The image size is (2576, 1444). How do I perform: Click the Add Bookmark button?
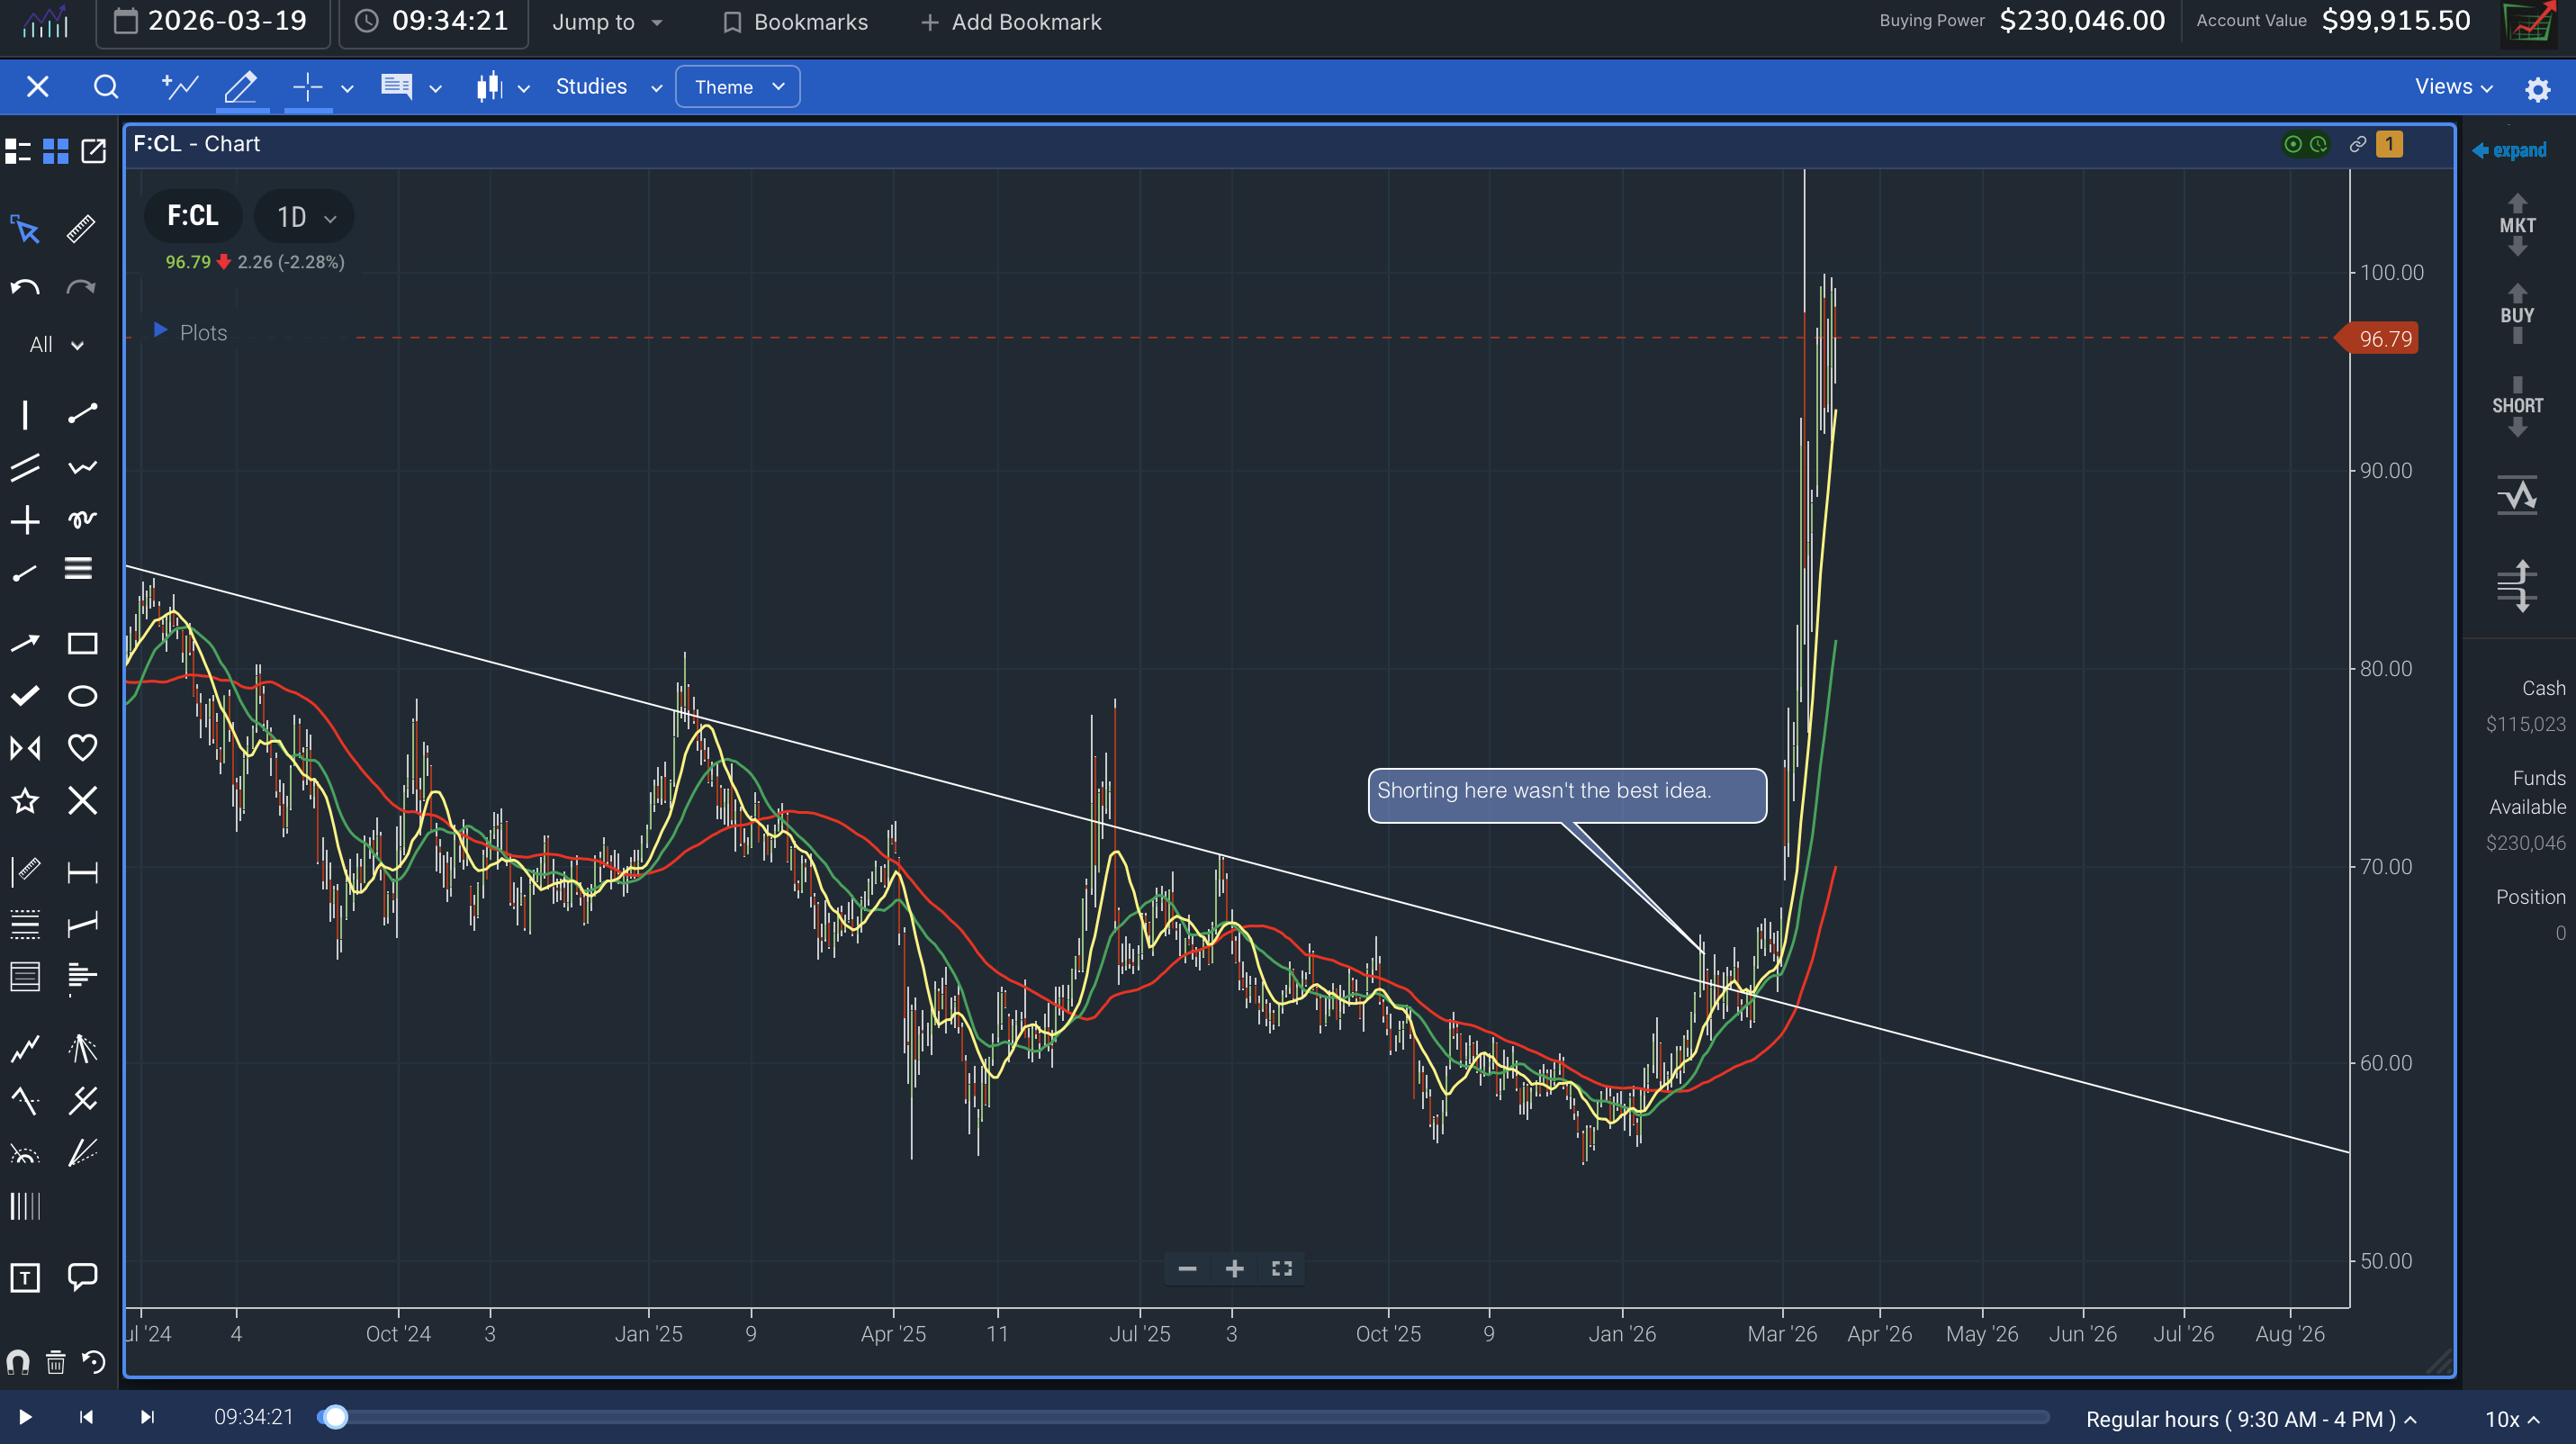point(1011,22)
